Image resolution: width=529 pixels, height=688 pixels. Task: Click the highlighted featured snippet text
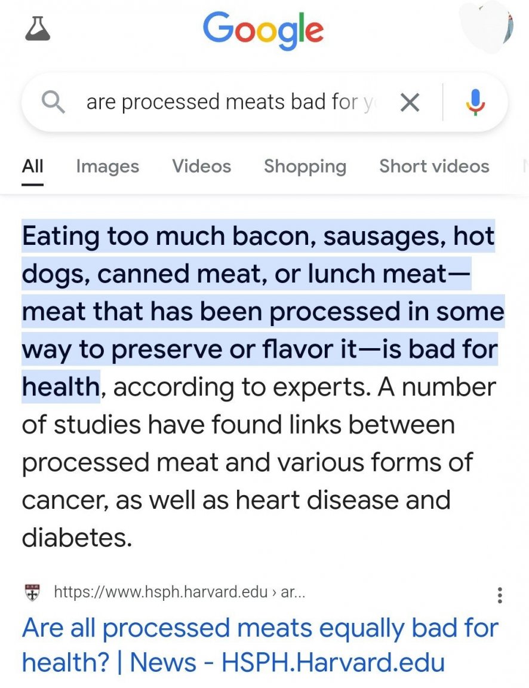coord(259,311)
